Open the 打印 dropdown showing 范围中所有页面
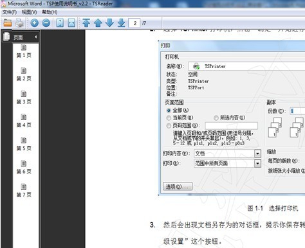Viewport: 305px width, 248px height. [227, 163]
